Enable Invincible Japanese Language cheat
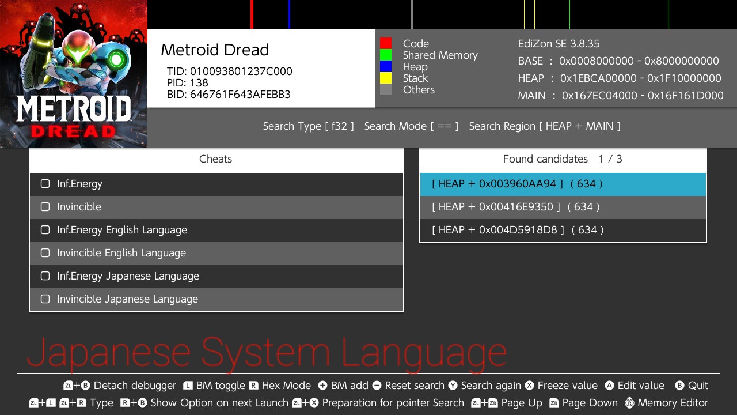Viewport: 737px width, 415px height. click(45, 299)
